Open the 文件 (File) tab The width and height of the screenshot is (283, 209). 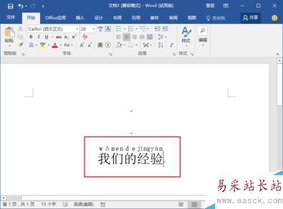click(x=11, y=18)
